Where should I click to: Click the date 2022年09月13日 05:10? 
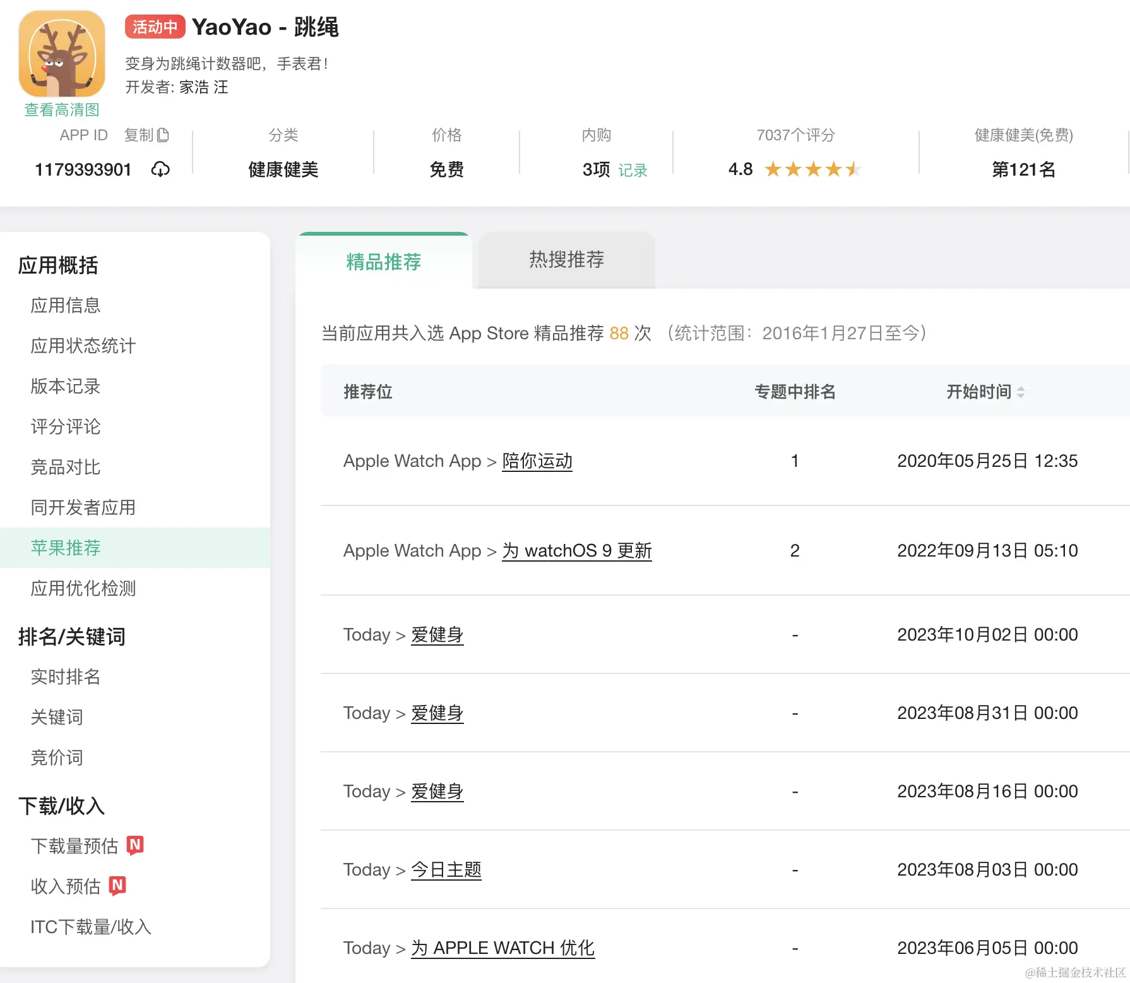pyautogui.click(x=987, y=551)
